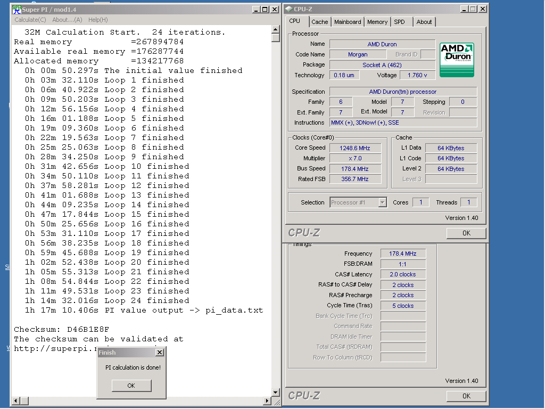Image resolution: width=545 pixels, height=409 pixels.
Task: Click the Specification field AMD Duron(tm) processor
Action: coord(403,92)
